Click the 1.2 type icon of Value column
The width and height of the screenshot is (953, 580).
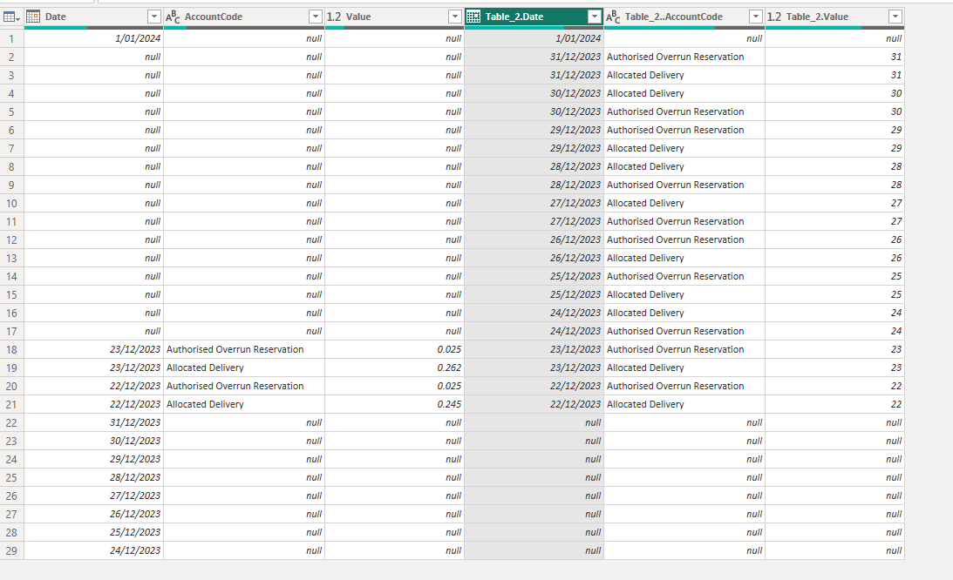click(x=334, y=17)
